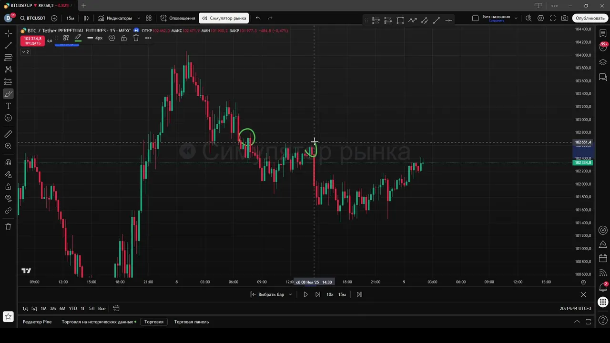The image size is (610, 343).
Task: Open candlestick chart style selector
Action: (86, 18)
